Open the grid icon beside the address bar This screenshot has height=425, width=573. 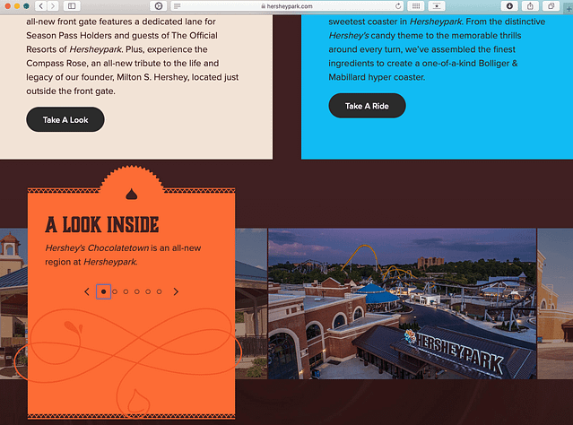click(x=416, y=6)
